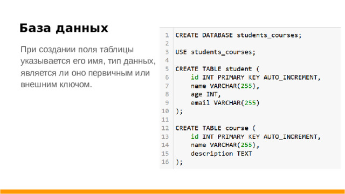
Task: Click AUTO_INCREMENT on line 13
Action: (x=292, y=136)
